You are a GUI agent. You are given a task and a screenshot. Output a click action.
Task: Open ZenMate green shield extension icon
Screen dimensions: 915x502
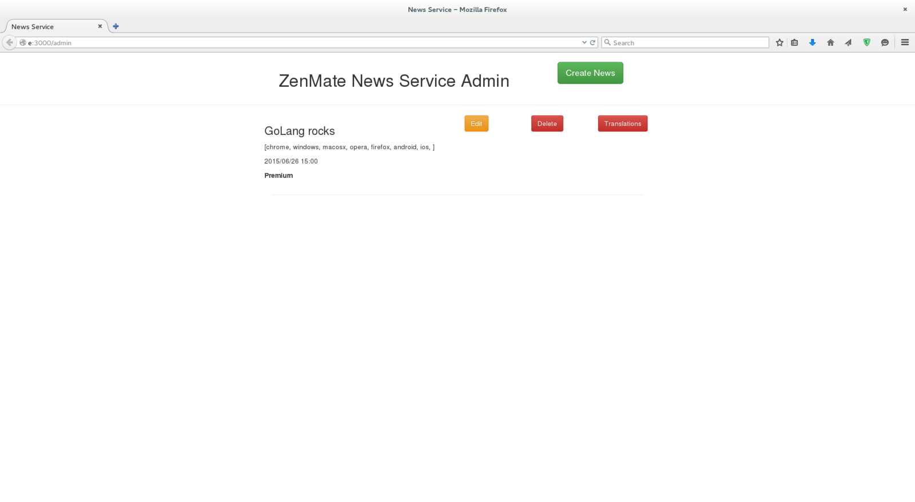(867, 42)
